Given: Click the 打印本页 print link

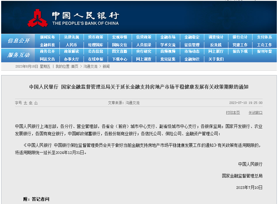Looking at the screenshot, I should 233,113.
